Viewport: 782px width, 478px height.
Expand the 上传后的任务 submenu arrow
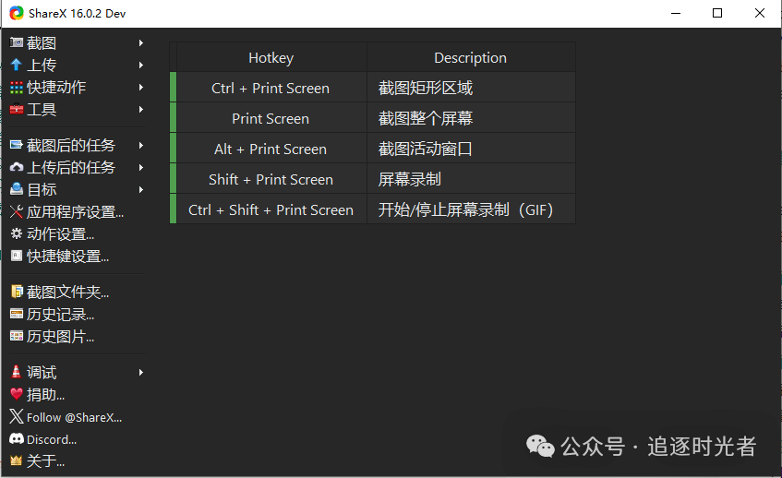click(141, 167)
